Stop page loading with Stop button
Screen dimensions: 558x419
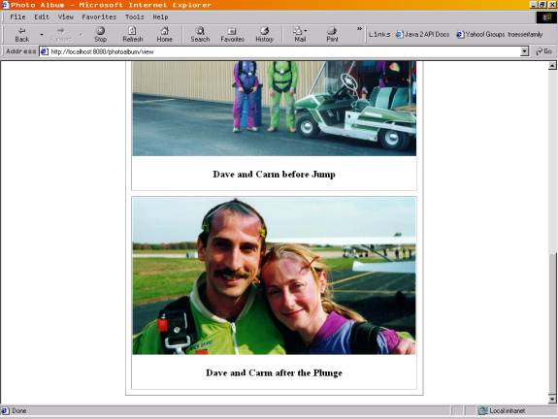100,35
